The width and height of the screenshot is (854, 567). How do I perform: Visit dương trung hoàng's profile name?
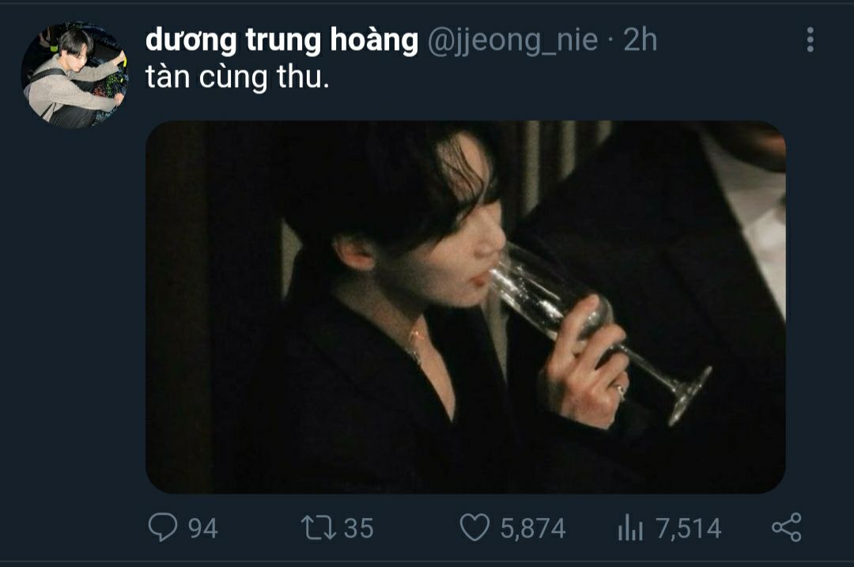click(282, 41)
